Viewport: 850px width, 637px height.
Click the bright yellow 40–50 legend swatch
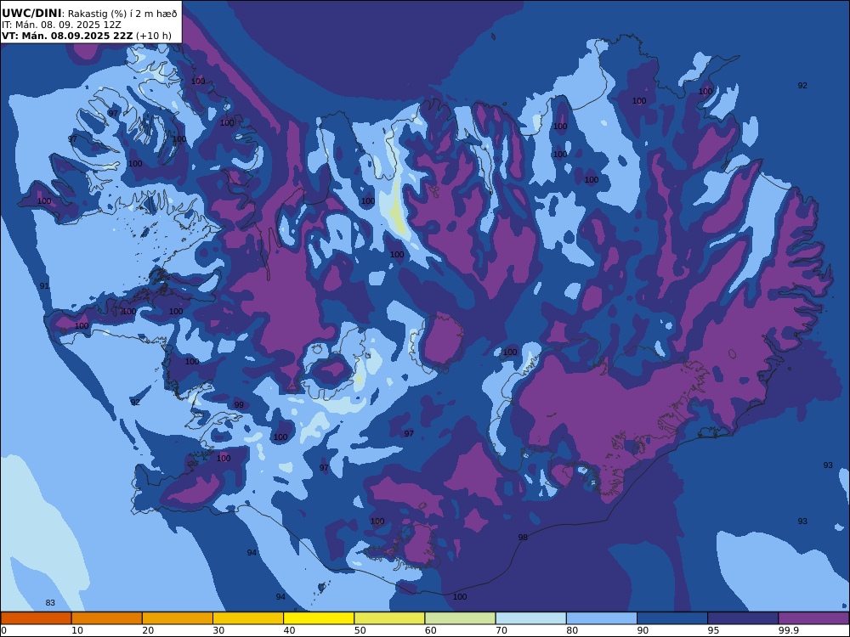pyautogui.click(x=319, y=618)
